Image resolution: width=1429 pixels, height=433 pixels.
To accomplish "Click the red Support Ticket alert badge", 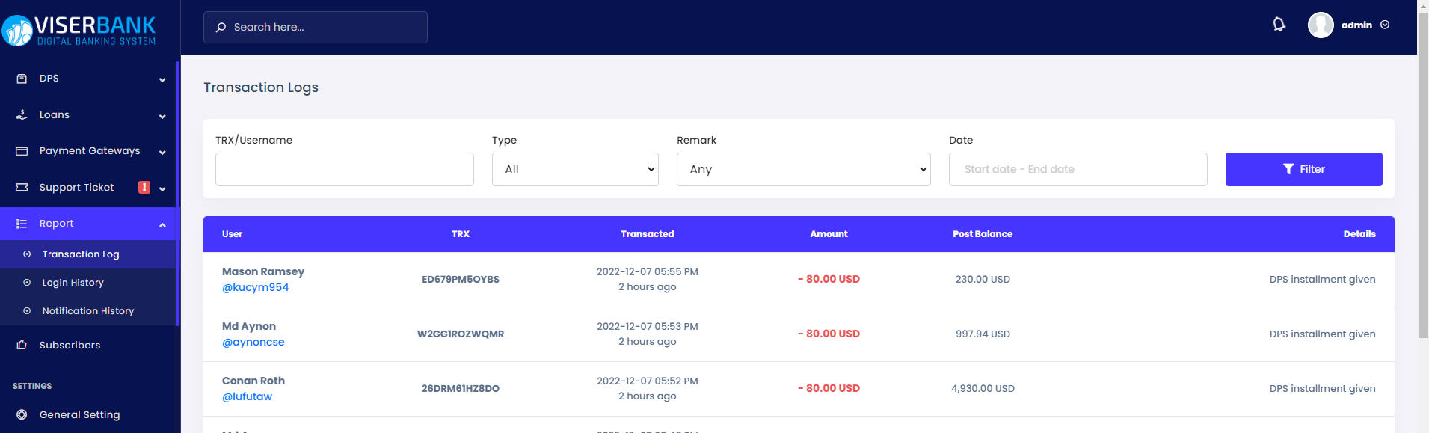I will (144, 188).
